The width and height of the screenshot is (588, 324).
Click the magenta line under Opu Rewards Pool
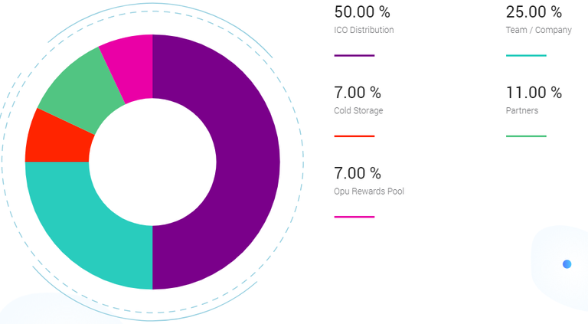(354, 217)
